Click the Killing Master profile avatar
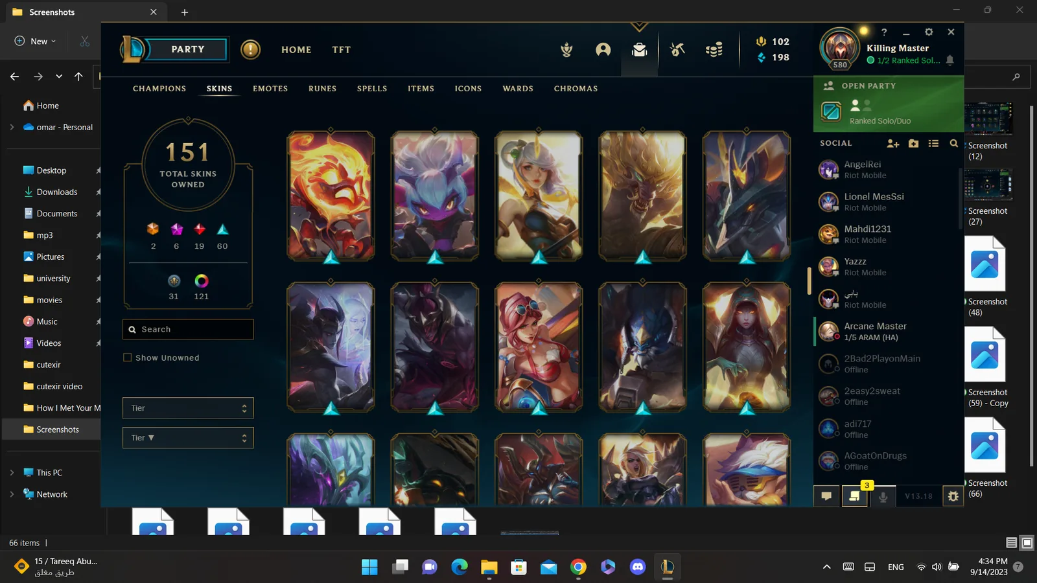1037x583 pixels. pos(840,48)
